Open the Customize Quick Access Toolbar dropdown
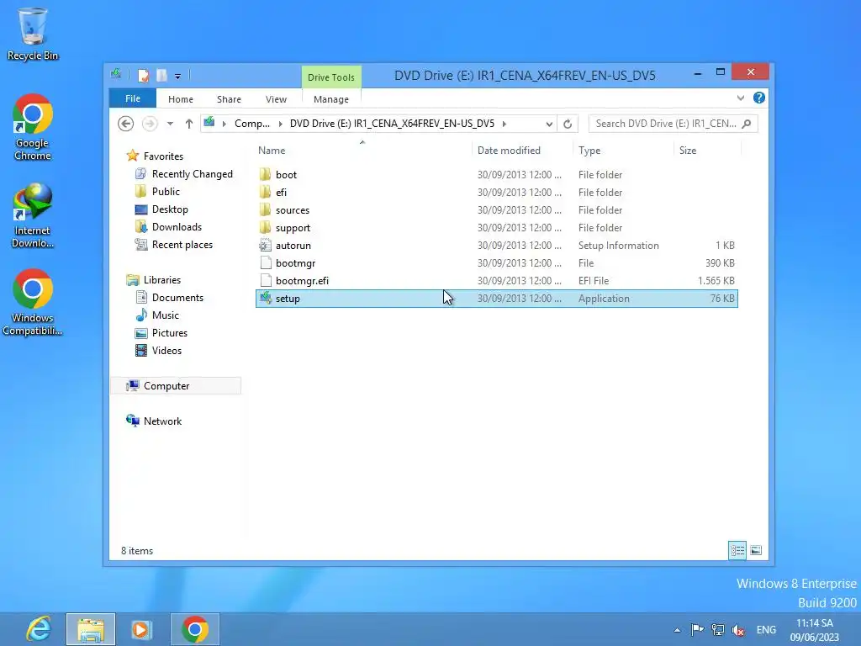 [178, 77]
